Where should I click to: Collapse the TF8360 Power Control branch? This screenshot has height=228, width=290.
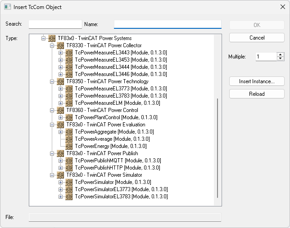tap(52, 111)
